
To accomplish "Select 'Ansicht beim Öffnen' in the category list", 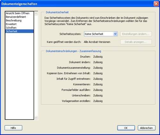I will (x=18, y=13).
